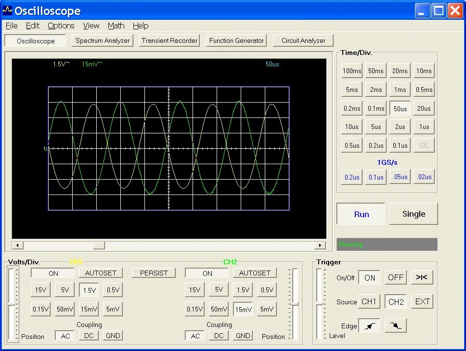The width and height of the screenshot is (466, 351).
Task: Select the falling edge trigger icon
Action: (396, 326)
